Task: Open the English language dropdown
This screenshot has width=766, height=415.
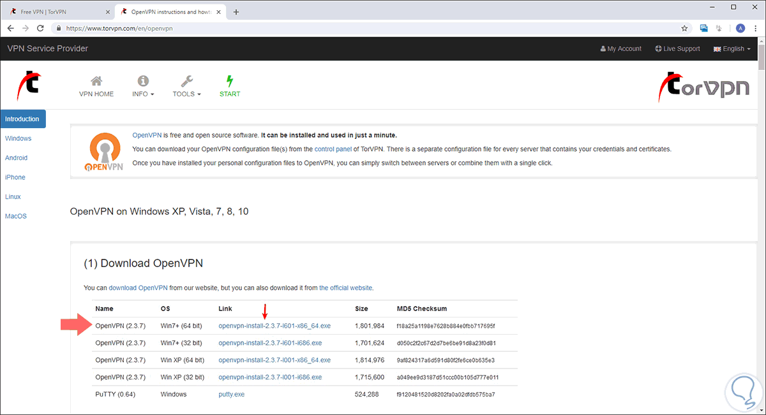Action: (732, 49)
